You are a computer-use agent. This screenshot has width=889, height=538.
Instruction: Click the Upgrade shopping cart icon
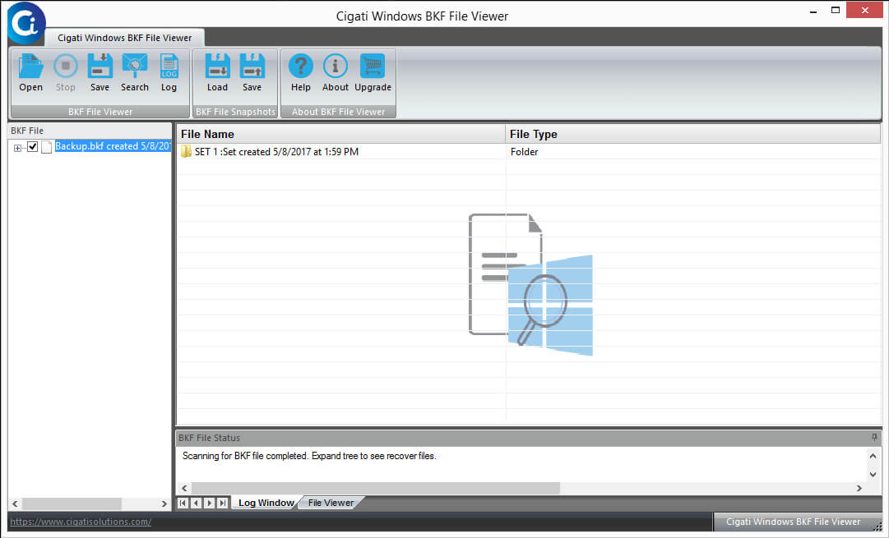click(x=373, y=67)
